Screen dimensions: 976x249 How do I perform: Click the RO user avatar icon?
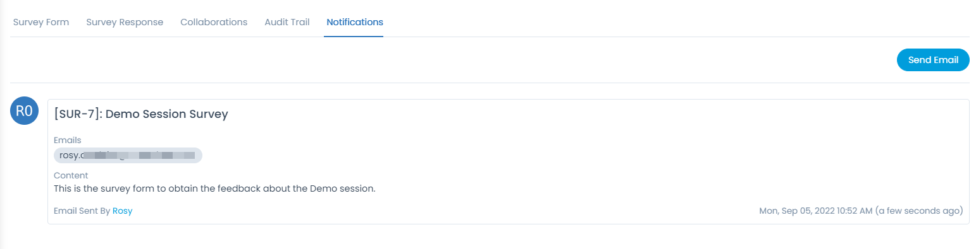[24, 112]
